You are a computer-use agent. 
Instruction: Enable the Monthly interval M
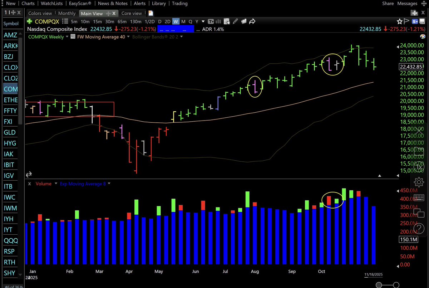click(x=183, y=21)
